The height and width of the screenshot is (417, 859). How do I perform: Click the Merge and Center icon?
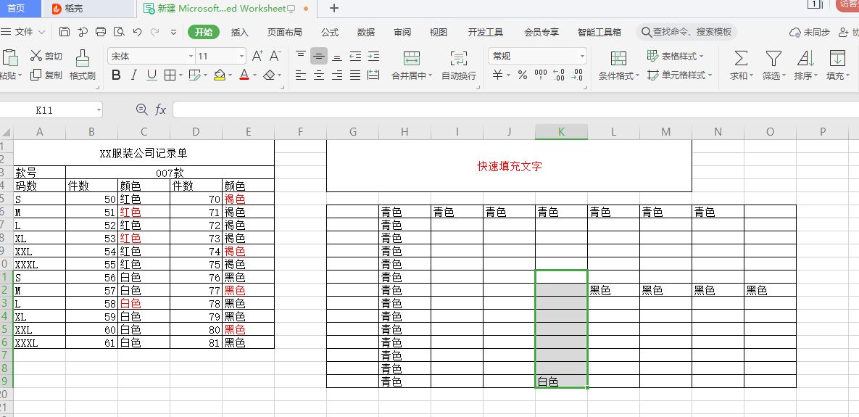[x=412, y=58]
